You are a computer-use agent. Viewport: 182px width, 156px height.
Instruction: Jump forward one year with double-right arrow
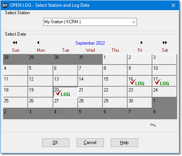(165, 43)
